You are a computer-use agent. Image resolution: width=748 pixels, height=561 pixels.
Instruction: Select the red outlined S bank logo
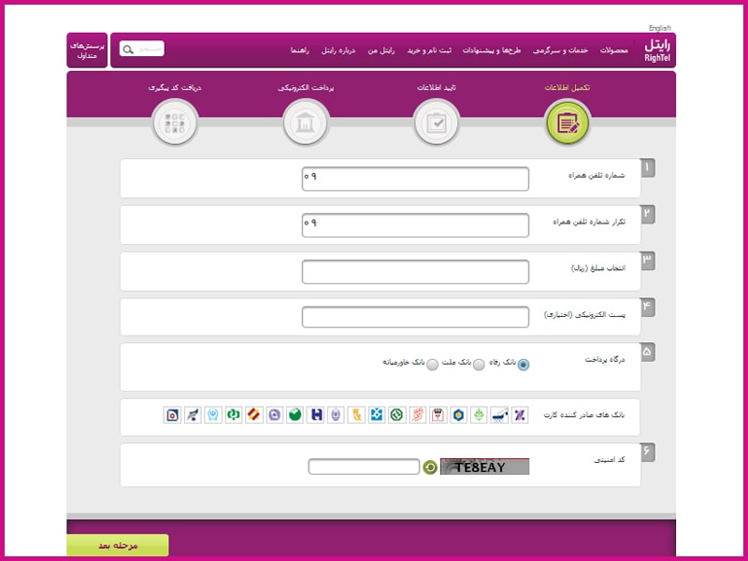pos(417,414)
